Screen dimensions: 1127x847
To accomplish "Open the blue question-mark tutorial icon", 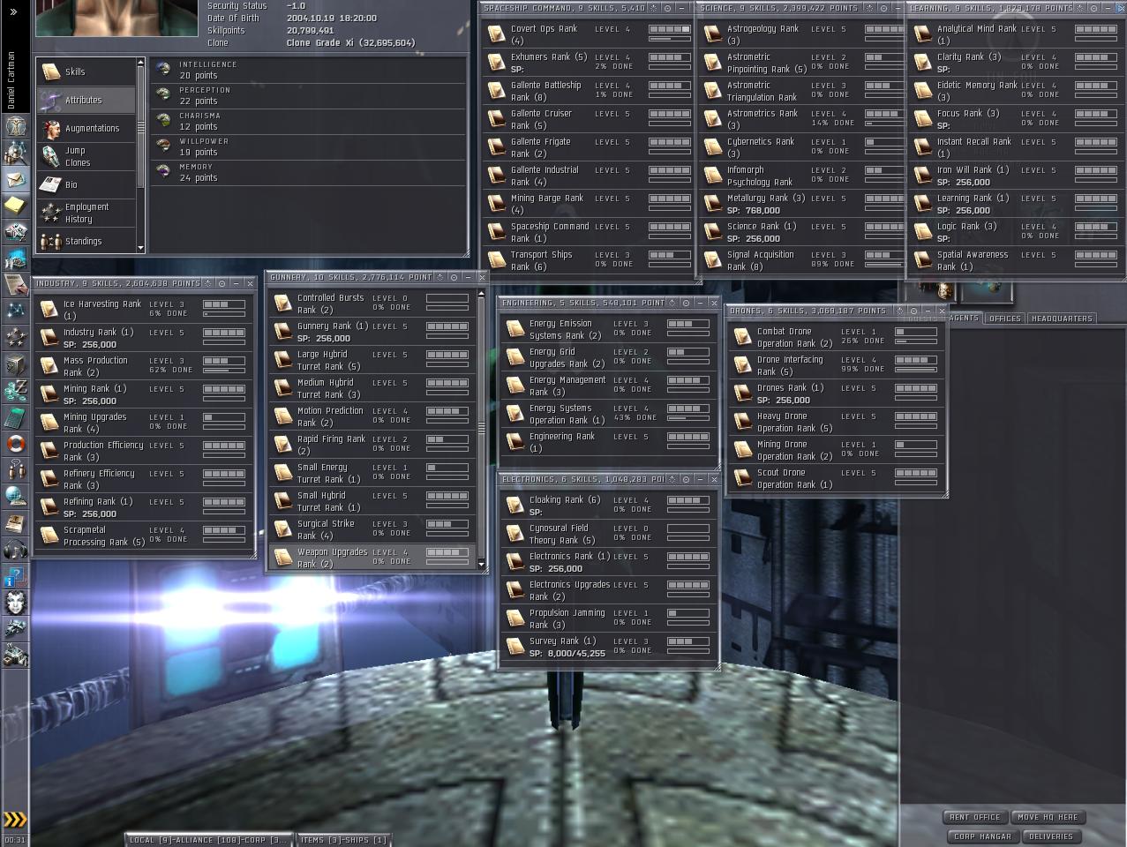I will point(15,577).
